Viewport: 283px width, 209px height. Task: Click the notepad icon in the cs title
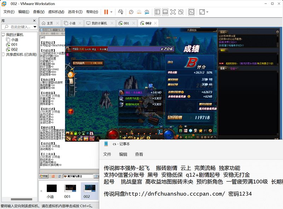[106, 144]
